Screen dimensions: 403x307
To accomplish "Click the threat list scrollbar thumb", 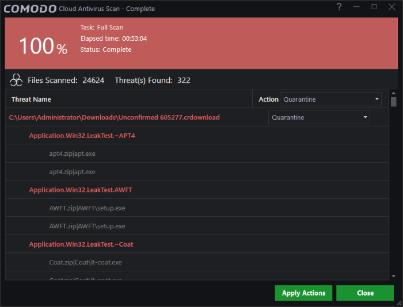I will point(393,102).
